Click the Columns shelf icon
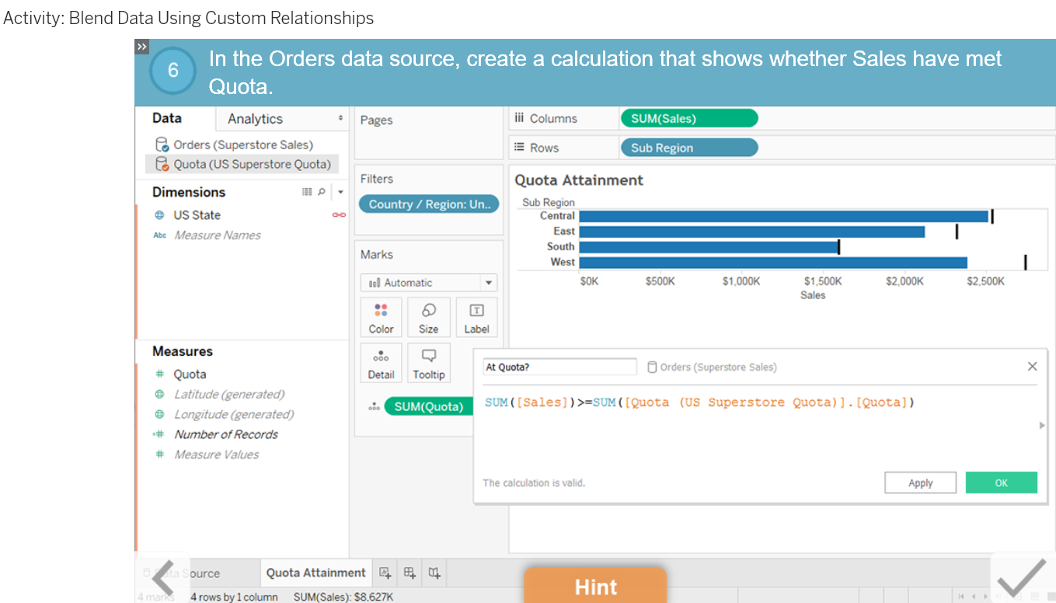 519,118
